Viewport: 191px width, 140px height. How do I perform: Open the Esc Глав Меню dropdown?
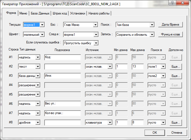click(x=81, y=25)
